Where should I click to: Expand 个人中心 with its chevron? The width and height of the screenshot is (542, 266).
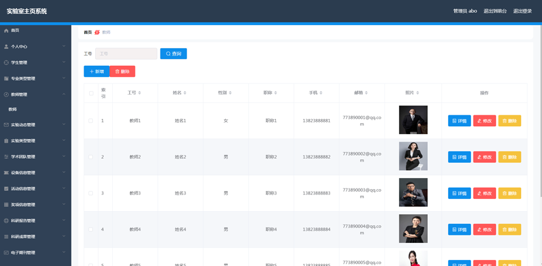64,46
